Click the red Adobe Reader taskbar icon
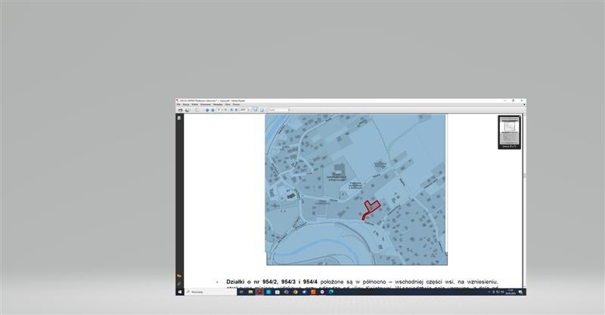 pos(259,292)
